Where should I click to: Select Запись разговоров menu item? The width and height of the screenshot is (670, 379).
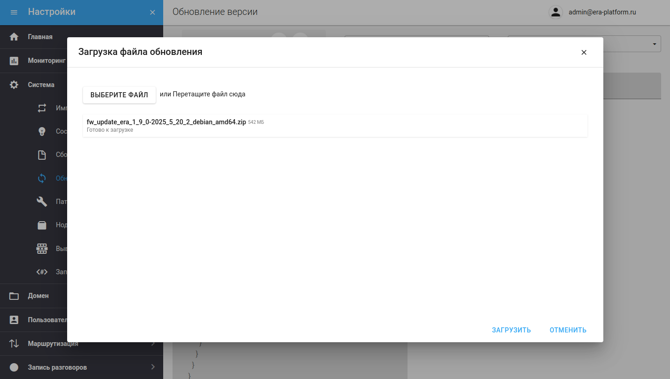(57, 367)
